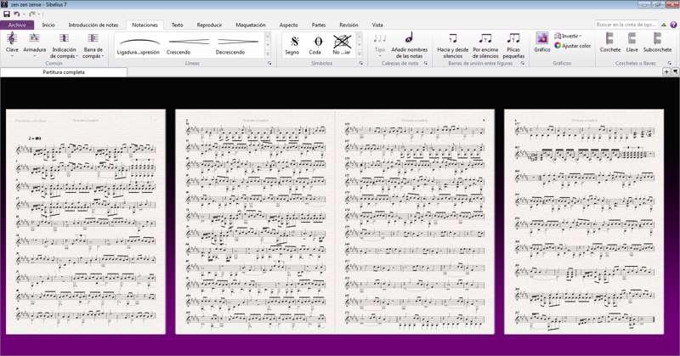Screen dimensions: 680x356
Task: Click Ajustar color wheel icon
Action: [558, 45]
